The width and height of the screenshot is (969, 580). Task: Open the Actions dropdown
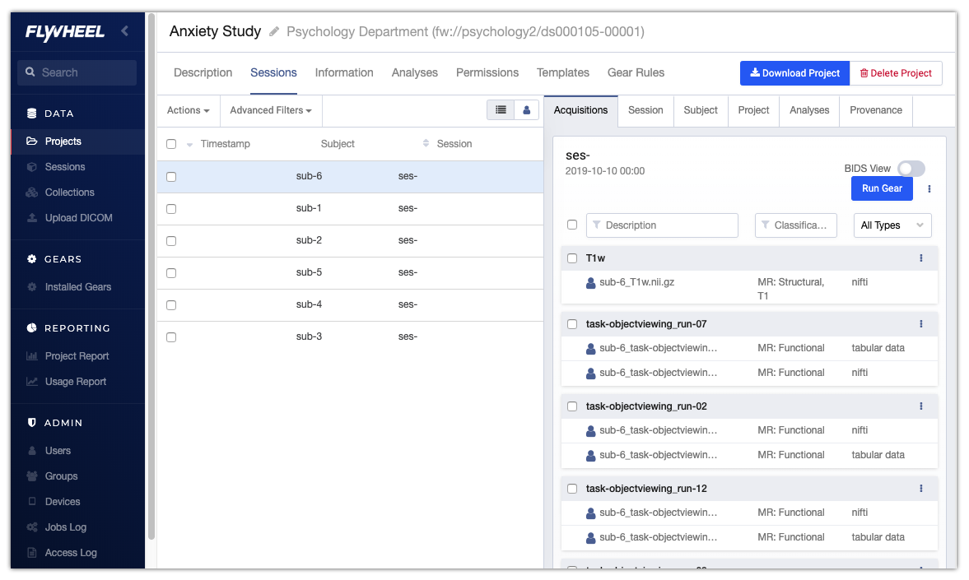point(189,110)
